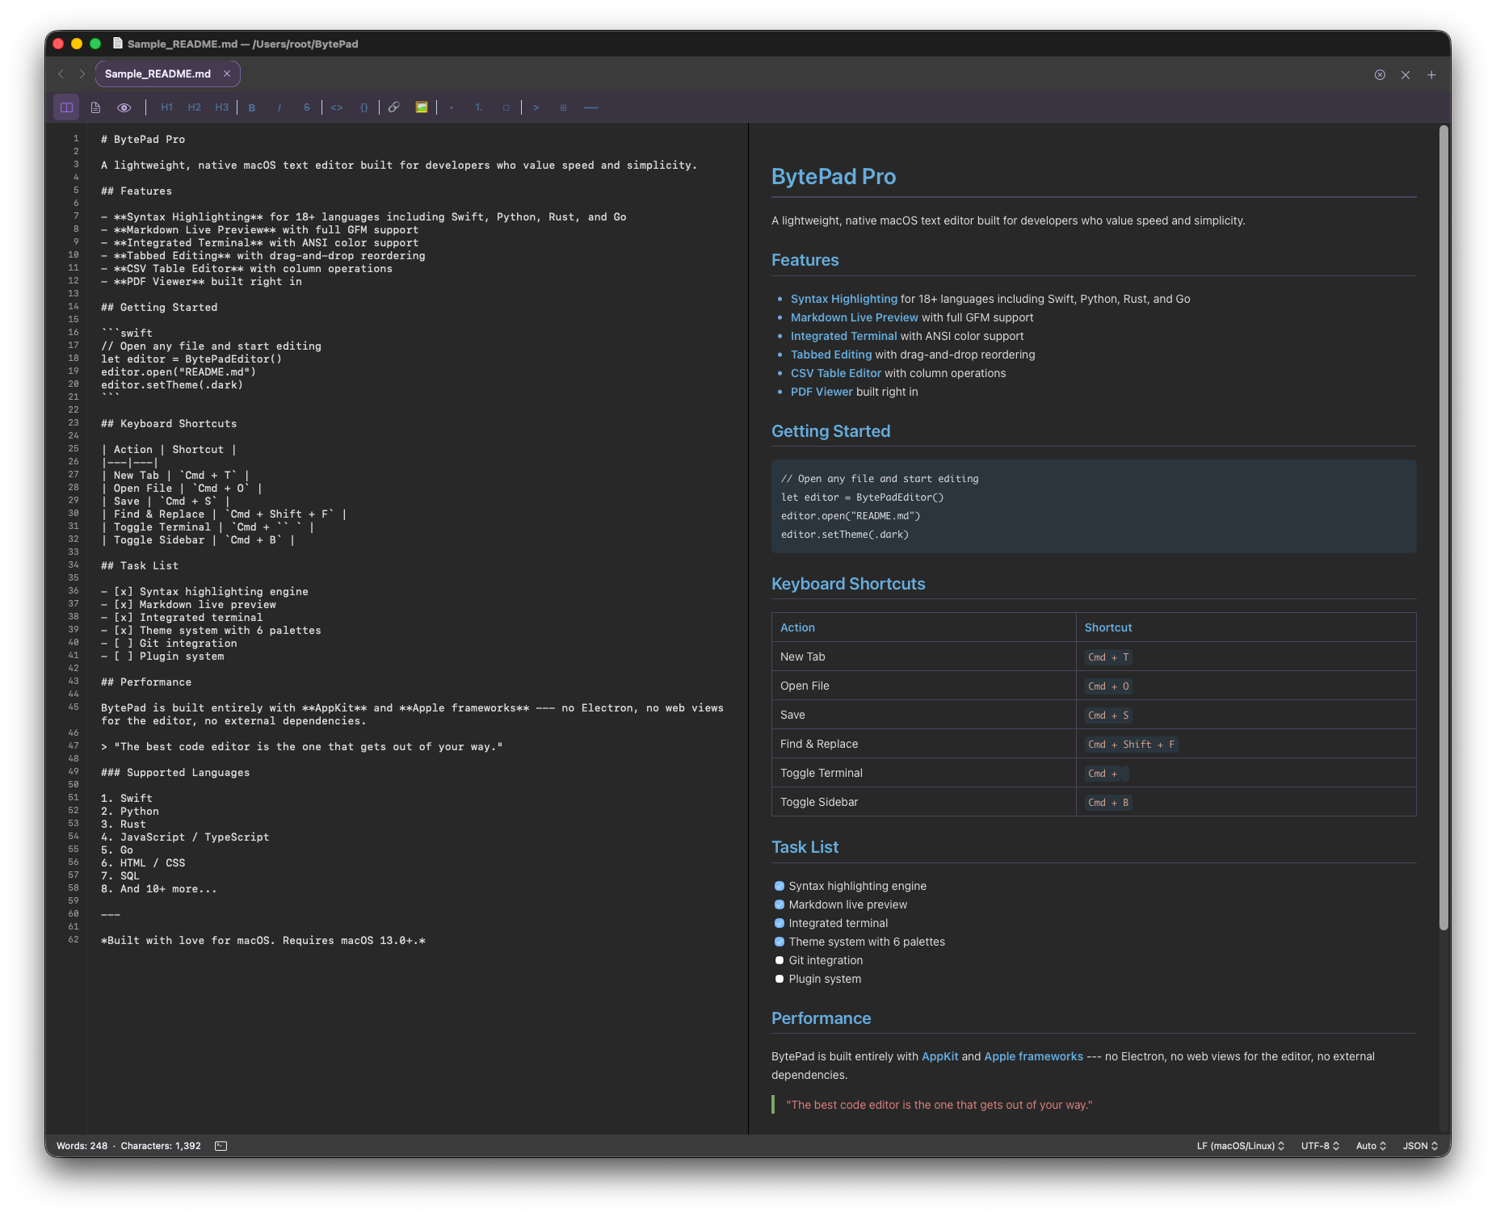The height and width of the screenshot is (1217, 1496).
Task: Open preview-only mode via the eye icon
Action: [x=124, y=107]
